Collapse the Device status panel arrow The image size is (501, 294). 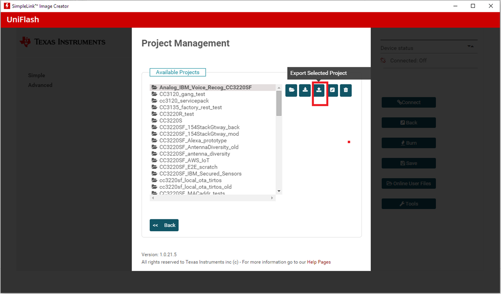pos(470,46)
